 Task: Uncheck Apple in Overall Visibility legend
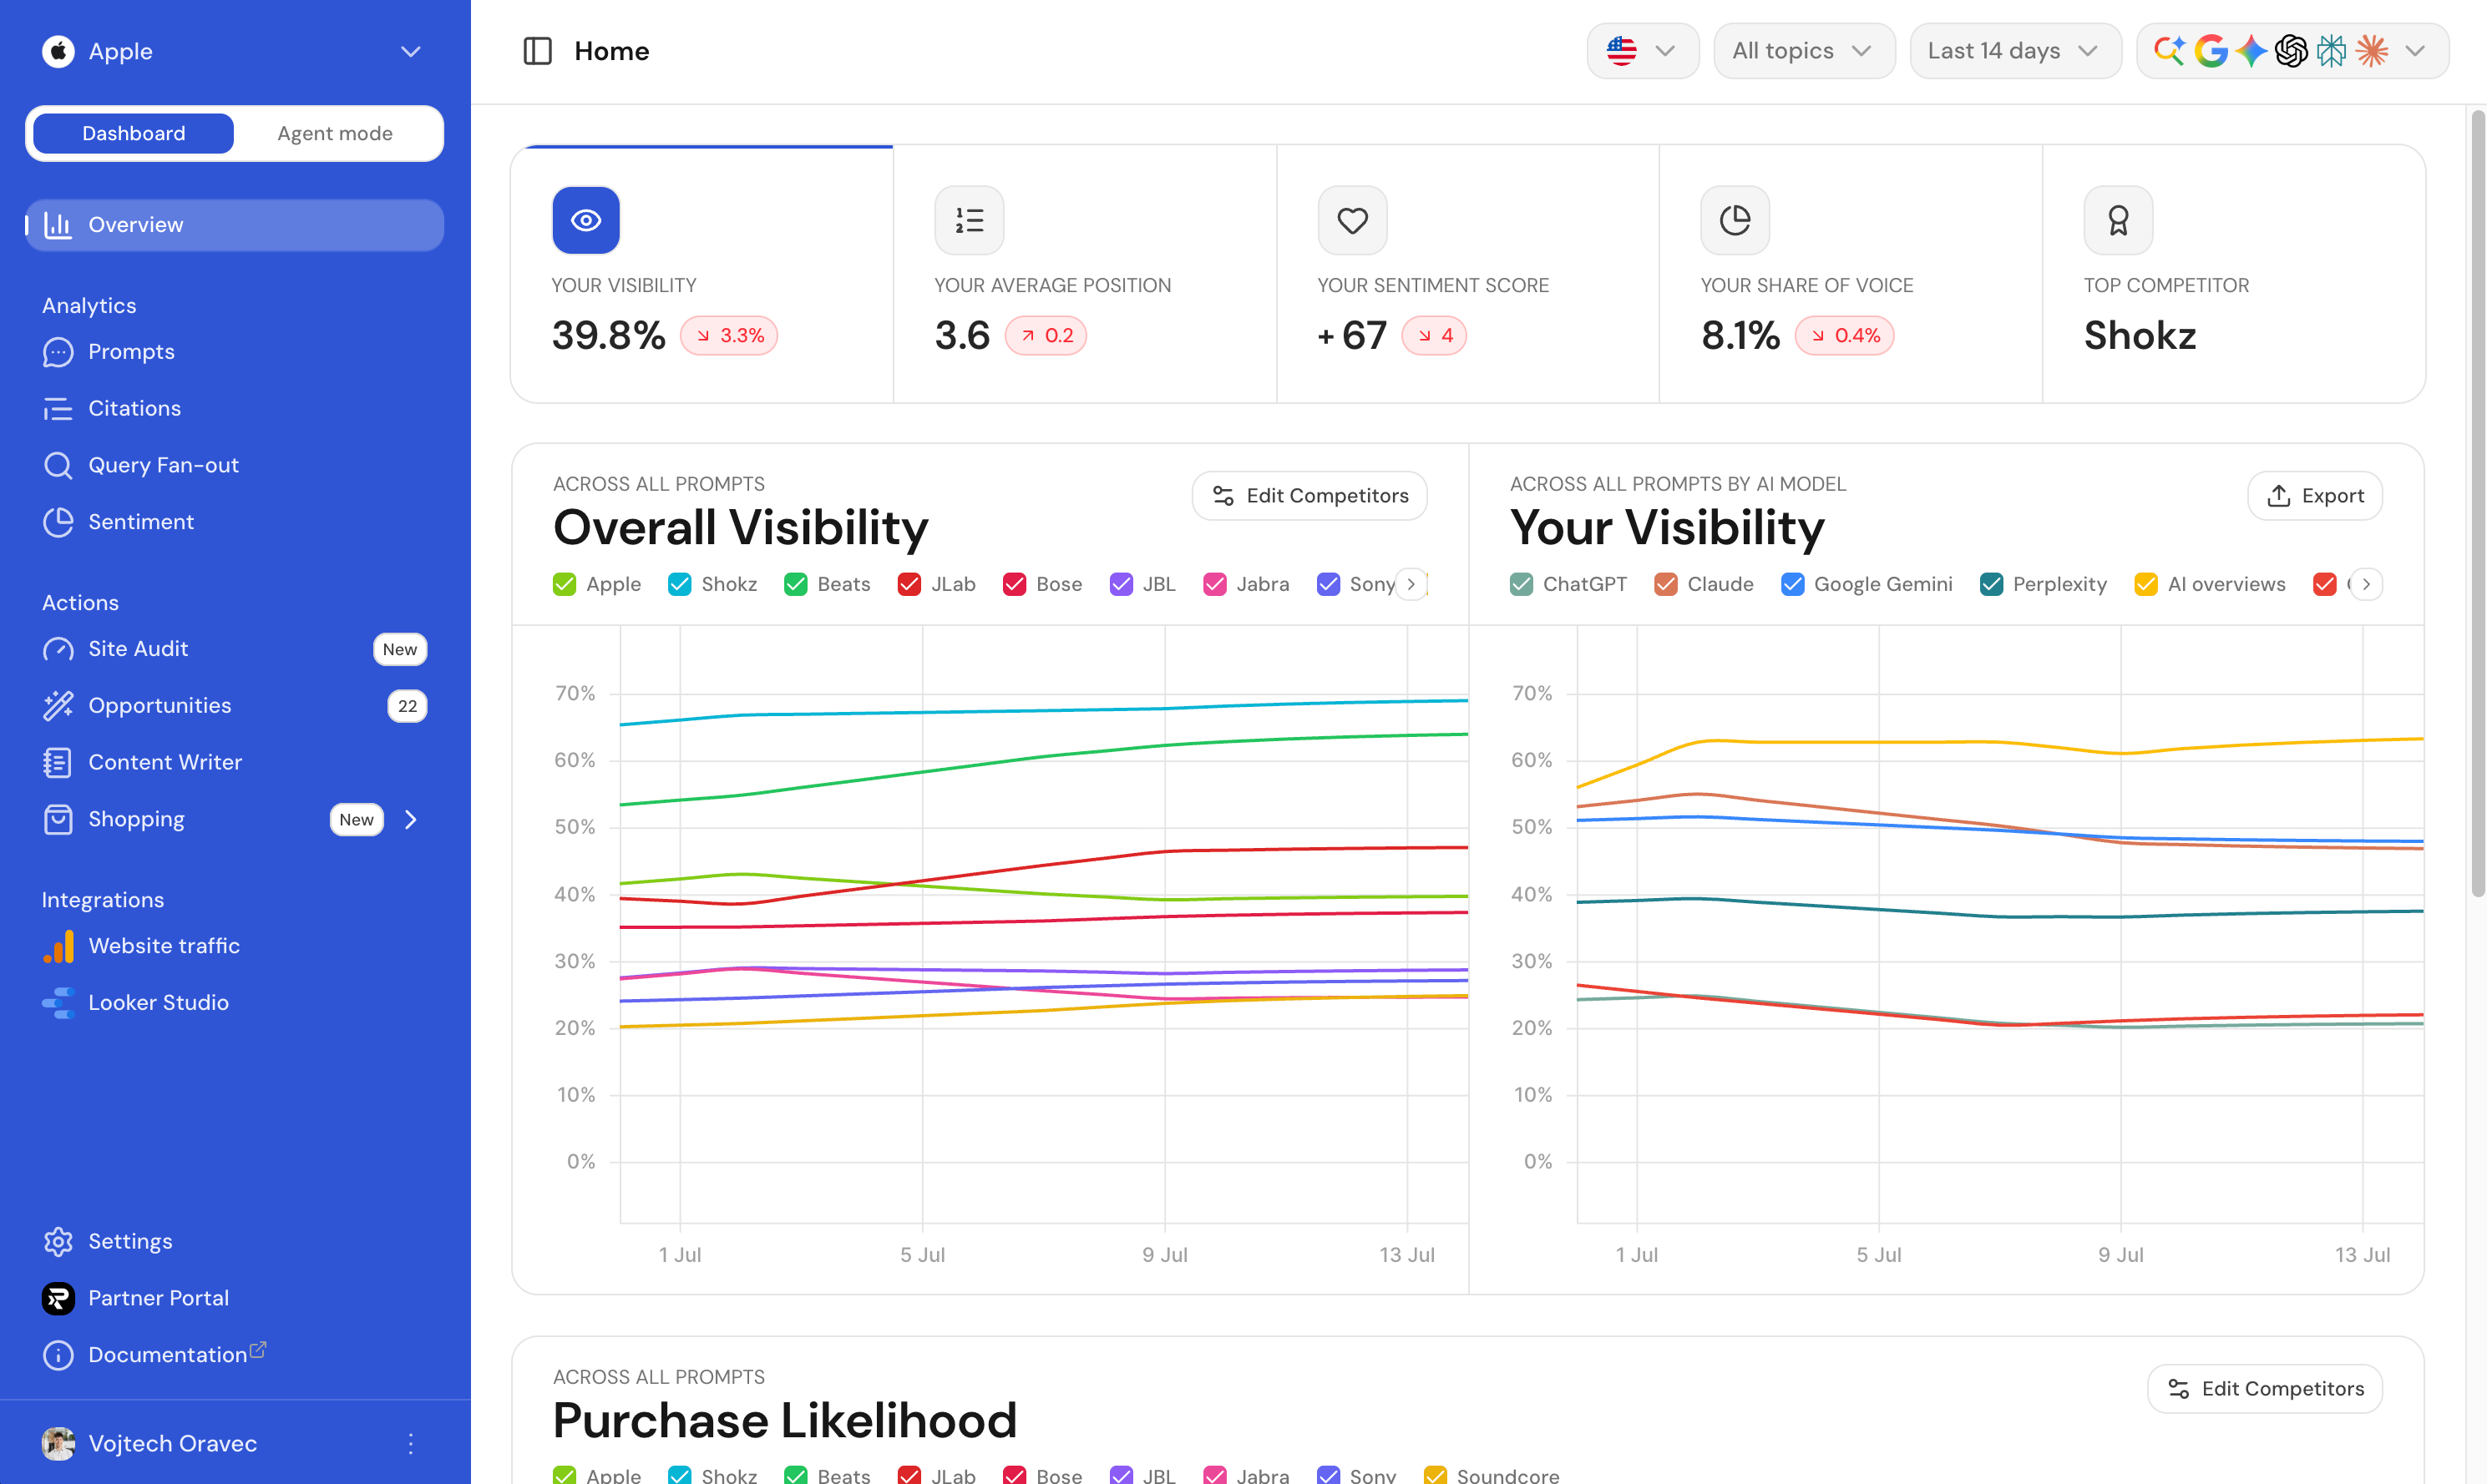(565, 584)
